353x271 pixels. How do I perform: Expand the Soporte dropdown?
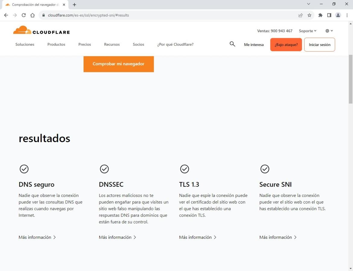tap(307, 31)
